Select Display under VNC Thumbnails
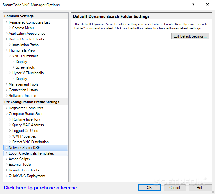The width and height of the screenshot is (215, 194). pyautogui.click(x=21, y=62)
